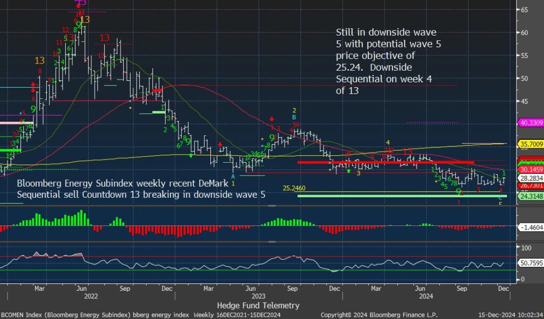Click the BCOMEN Index ticker in footer
Image resolution: width=544 pixels, height=319 pixels.
click(x=22, y=315)
